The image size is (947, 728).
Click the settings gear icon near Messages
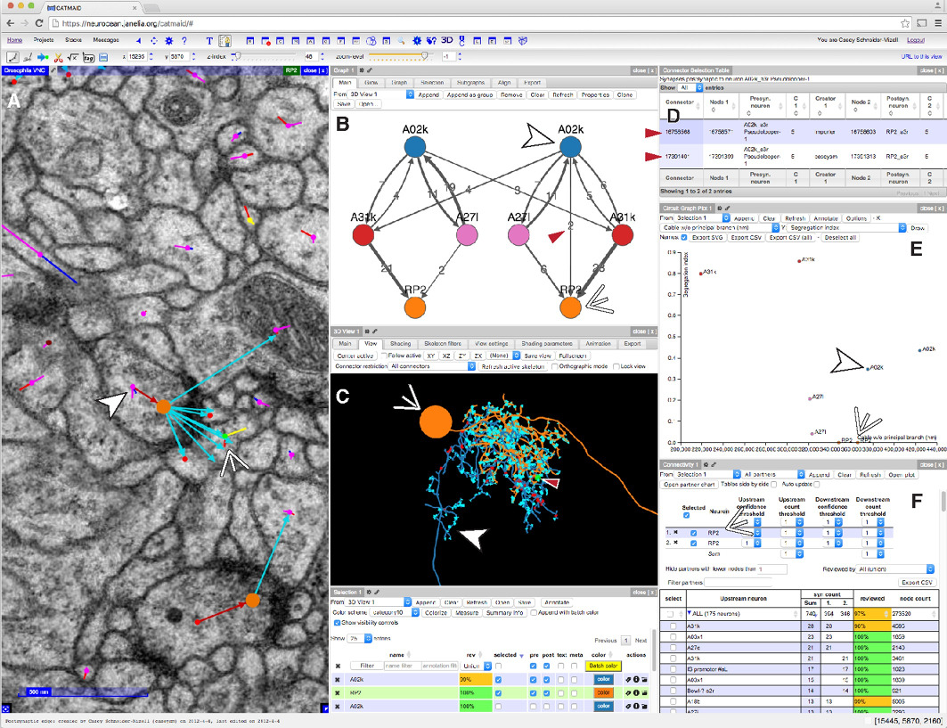168,40
